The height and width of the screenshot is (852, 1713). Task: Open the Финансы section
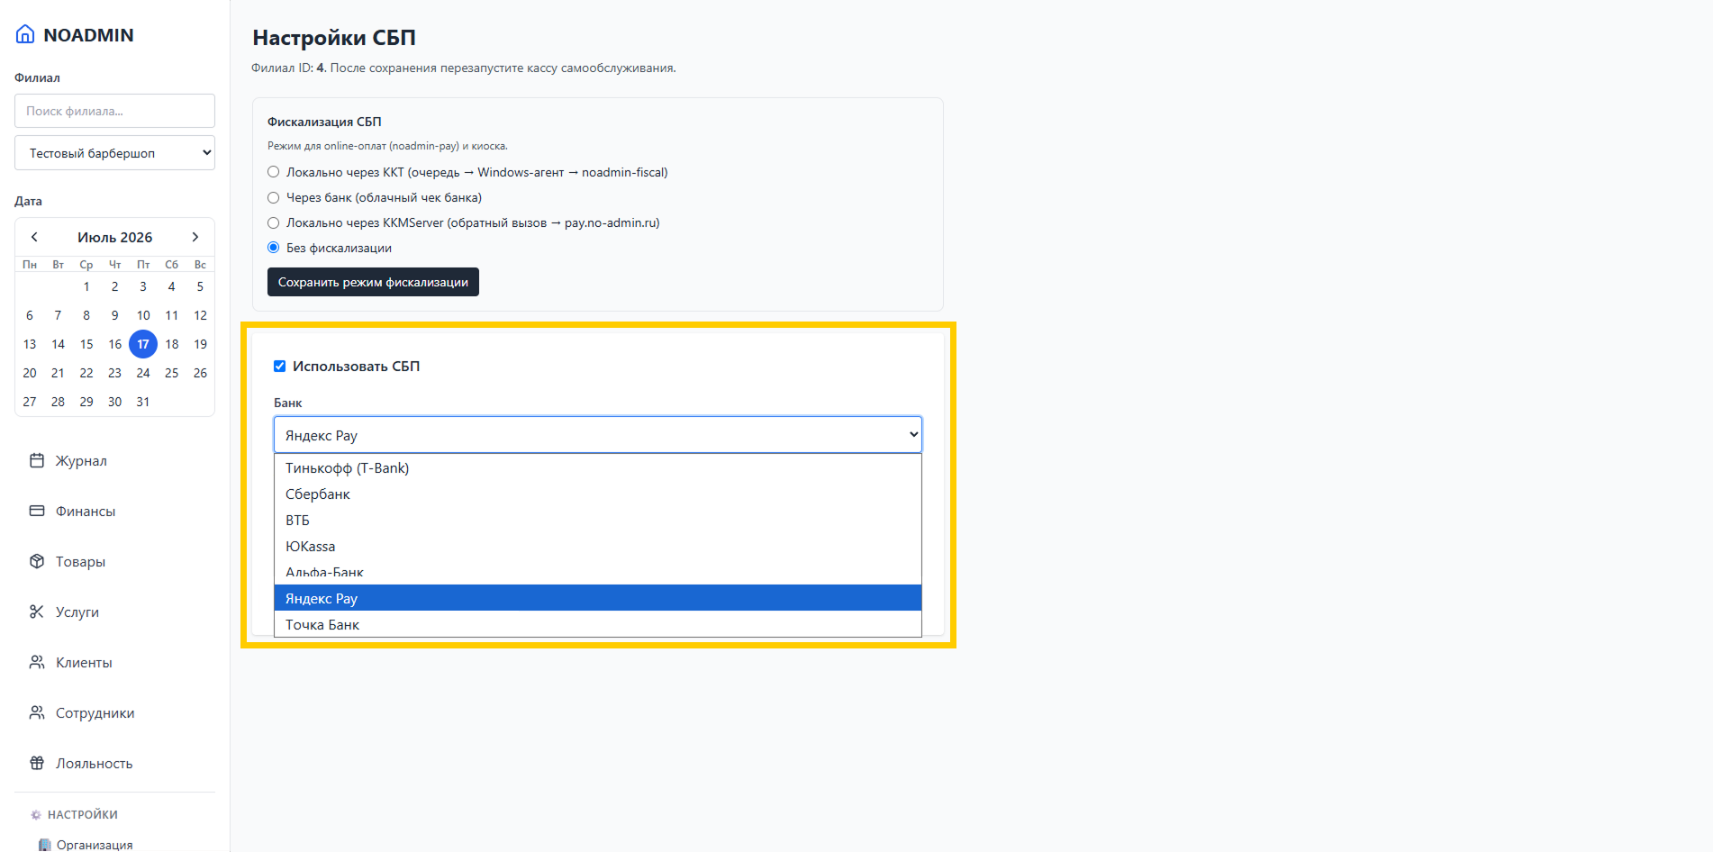(x=86, y=511)
